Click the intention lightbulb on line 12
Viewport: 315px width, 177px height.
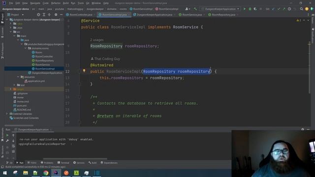coord(84,71)
